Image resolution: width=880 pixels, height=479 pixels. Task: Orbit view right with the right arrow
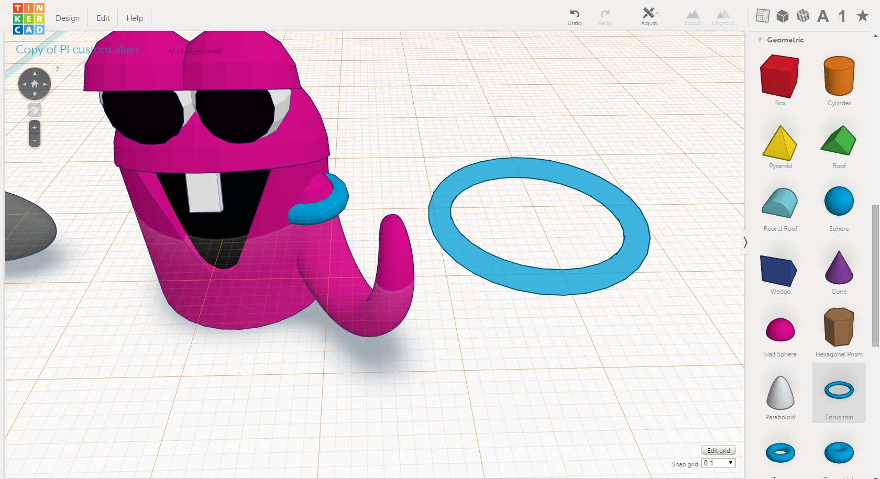coord(46,84)
